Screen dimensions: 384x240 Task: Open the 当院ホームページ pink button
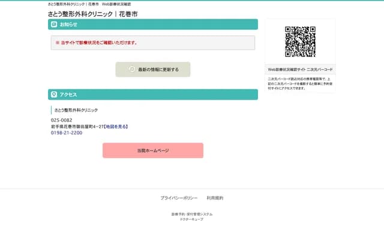(x=153, y=151)
